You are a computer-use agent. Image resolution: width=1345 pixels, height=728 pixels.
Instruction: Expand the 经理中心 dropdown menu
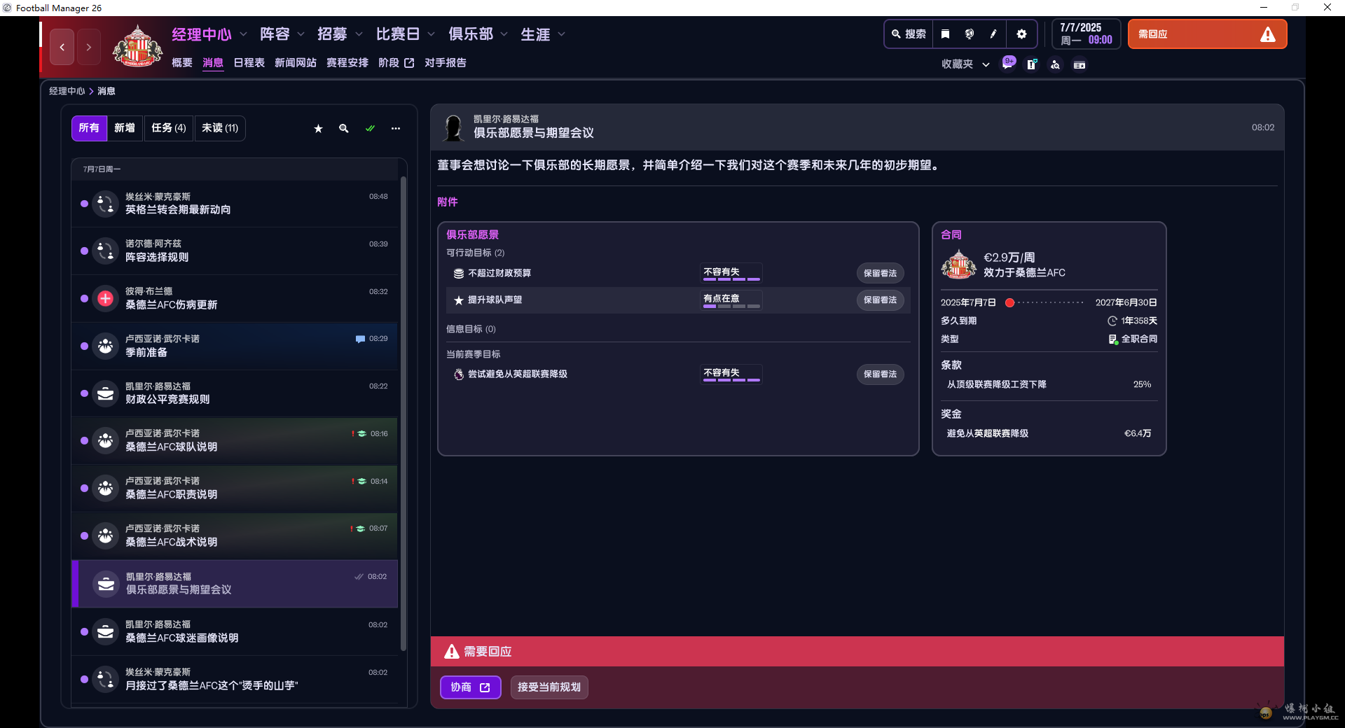[243, 34]
